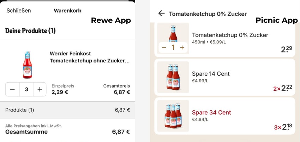Decrease Rewe ketchup quantity with minus button
This screenshot has width=300, height=142.
(x=12, y=89)
